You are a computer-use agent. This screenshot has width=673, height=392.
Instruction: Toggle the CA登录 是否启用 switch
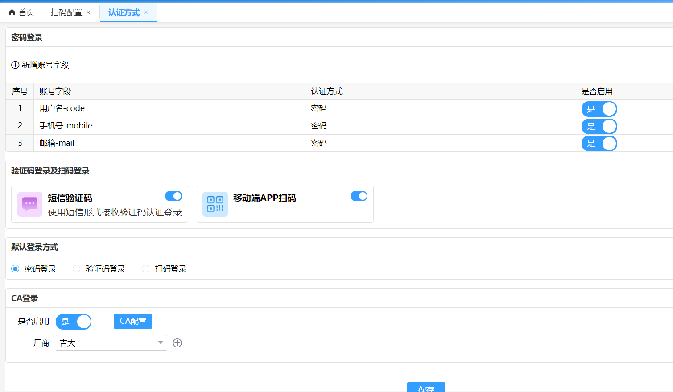coord(74,322)
